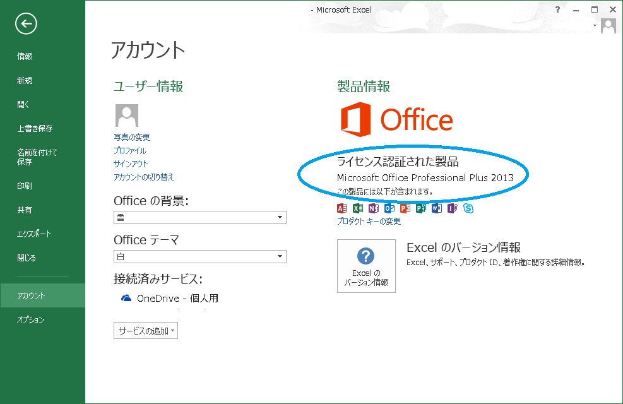Screen dimensions: 623x404
Task: Click the Excel のバージョン情報 button
Action: pyautogui.click(x=366, y=266)
